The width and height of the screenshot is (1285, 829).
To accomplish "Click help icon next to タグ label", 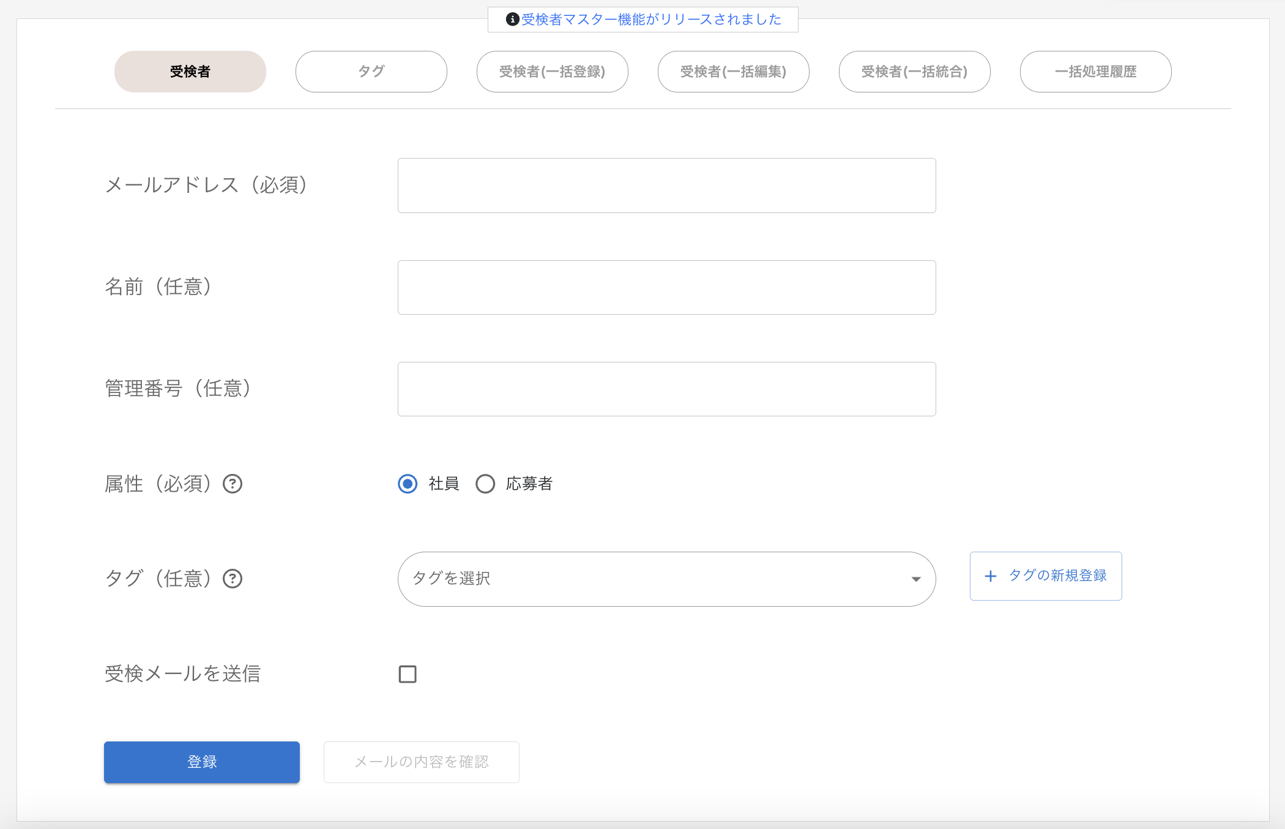I will (x=233, y=579).
